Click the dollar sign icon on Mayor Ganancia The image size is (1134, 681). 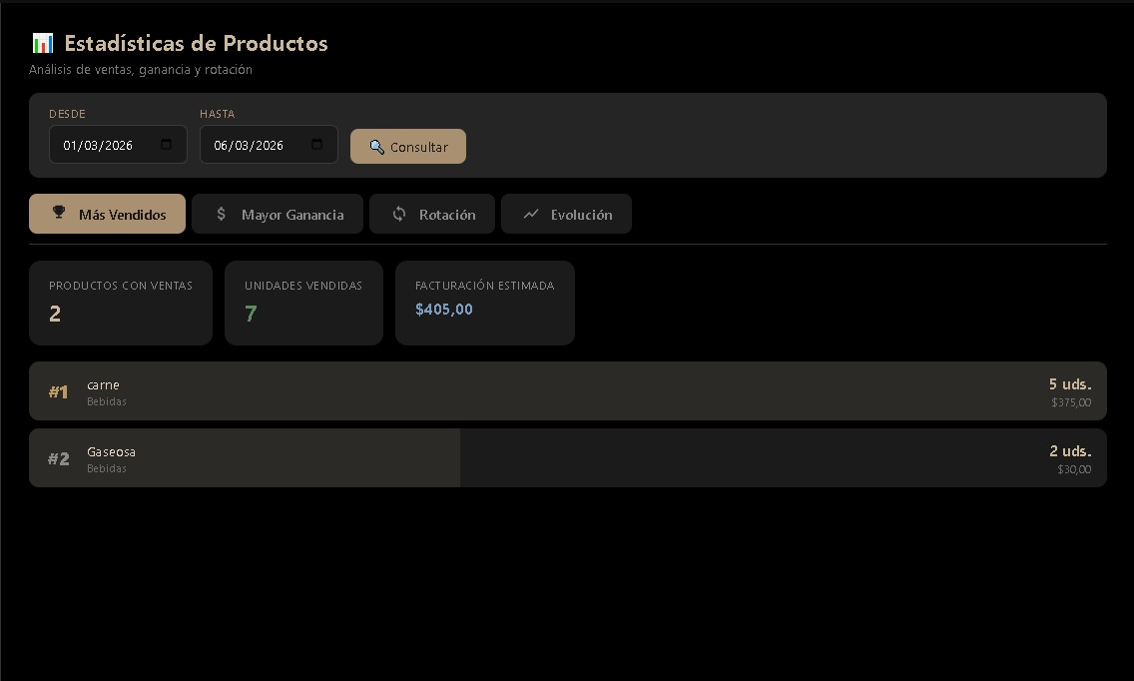[x=222, y=214]
